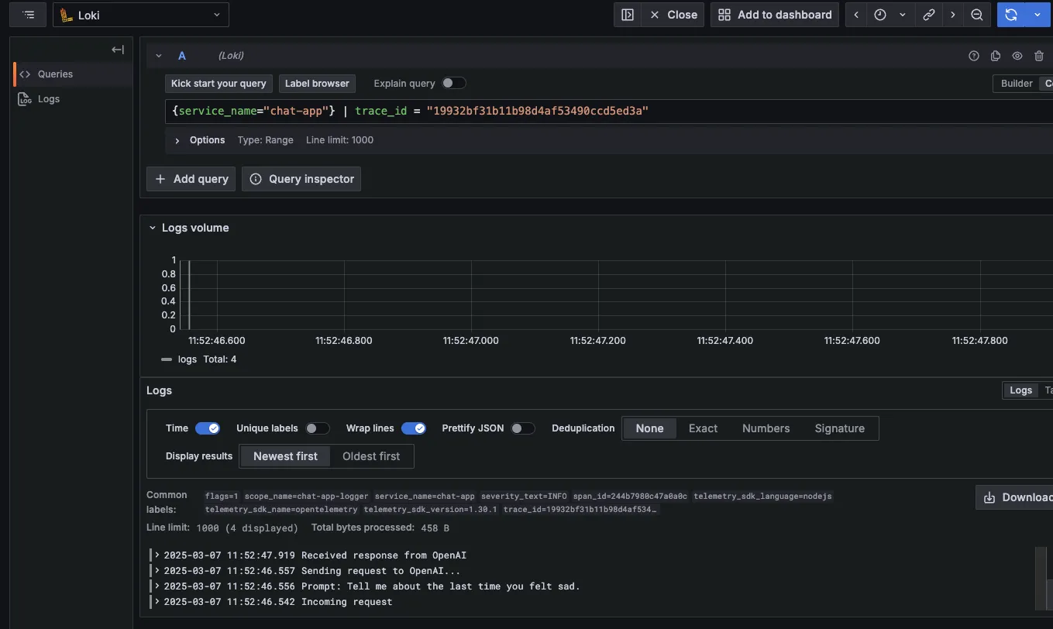
Task: Enable the Explain query toggle
Action: click(x=454, y=83)
